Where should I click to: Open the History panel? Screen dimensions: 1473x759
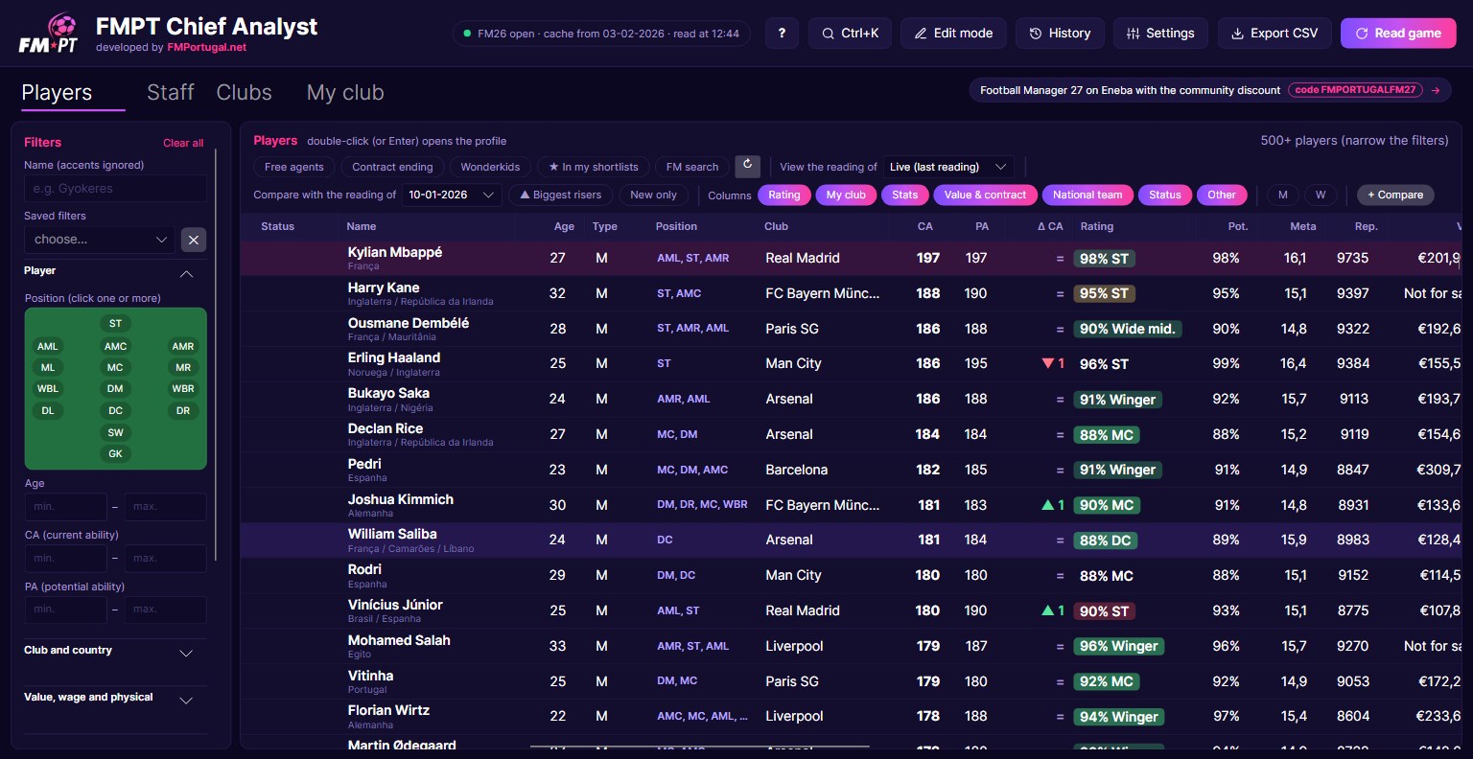(x=1060, y=34)
